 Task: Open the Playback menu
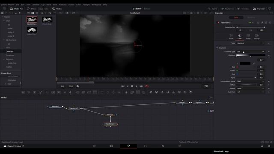coord(63,5)
